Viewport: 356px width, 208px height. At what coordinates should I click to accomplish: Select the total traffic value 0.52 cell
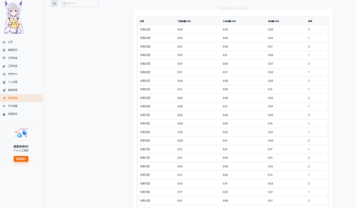click(x=270, y=132)
